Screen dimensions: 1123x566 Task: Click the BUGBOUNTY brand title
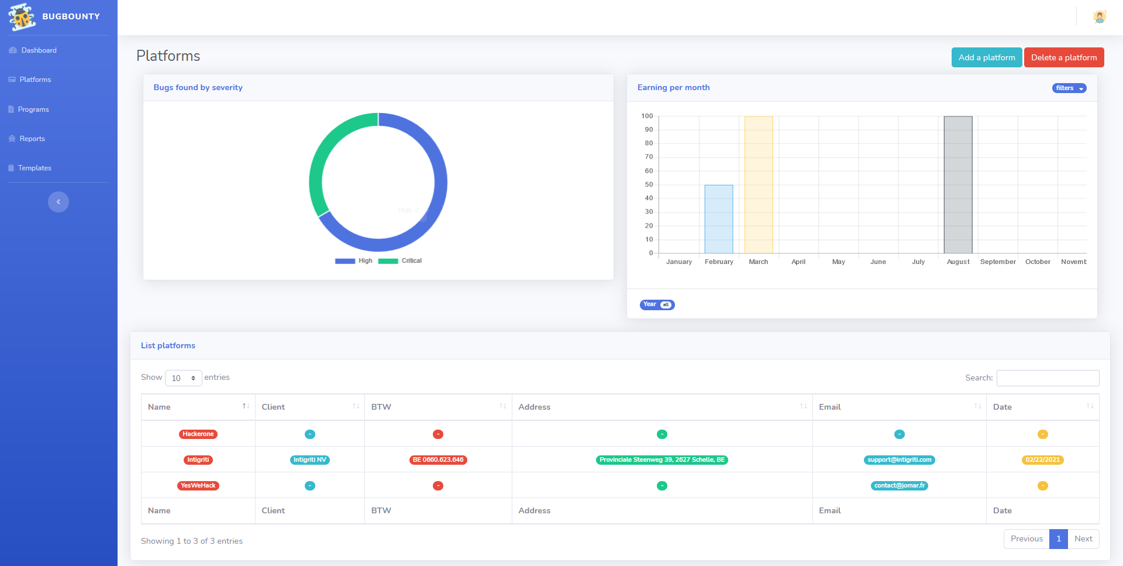tap(71, 16)
